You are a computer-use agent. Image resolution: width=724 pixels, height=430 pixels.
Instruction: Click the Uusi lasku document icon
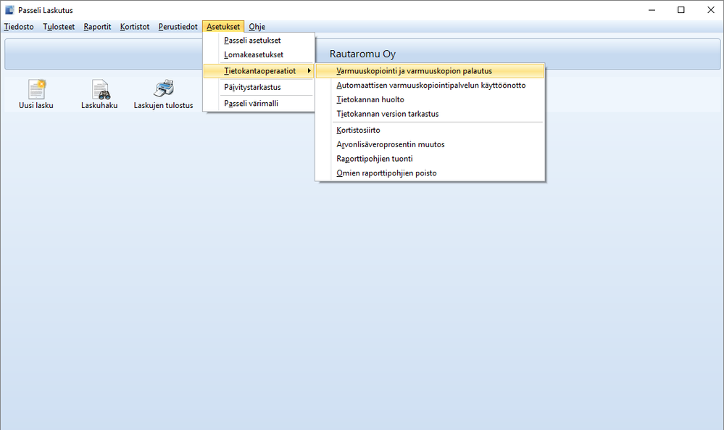coord(37,89)
